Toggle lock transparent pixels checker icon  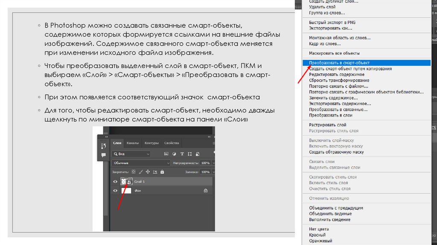pyautogui.click(x=133, y=172)
